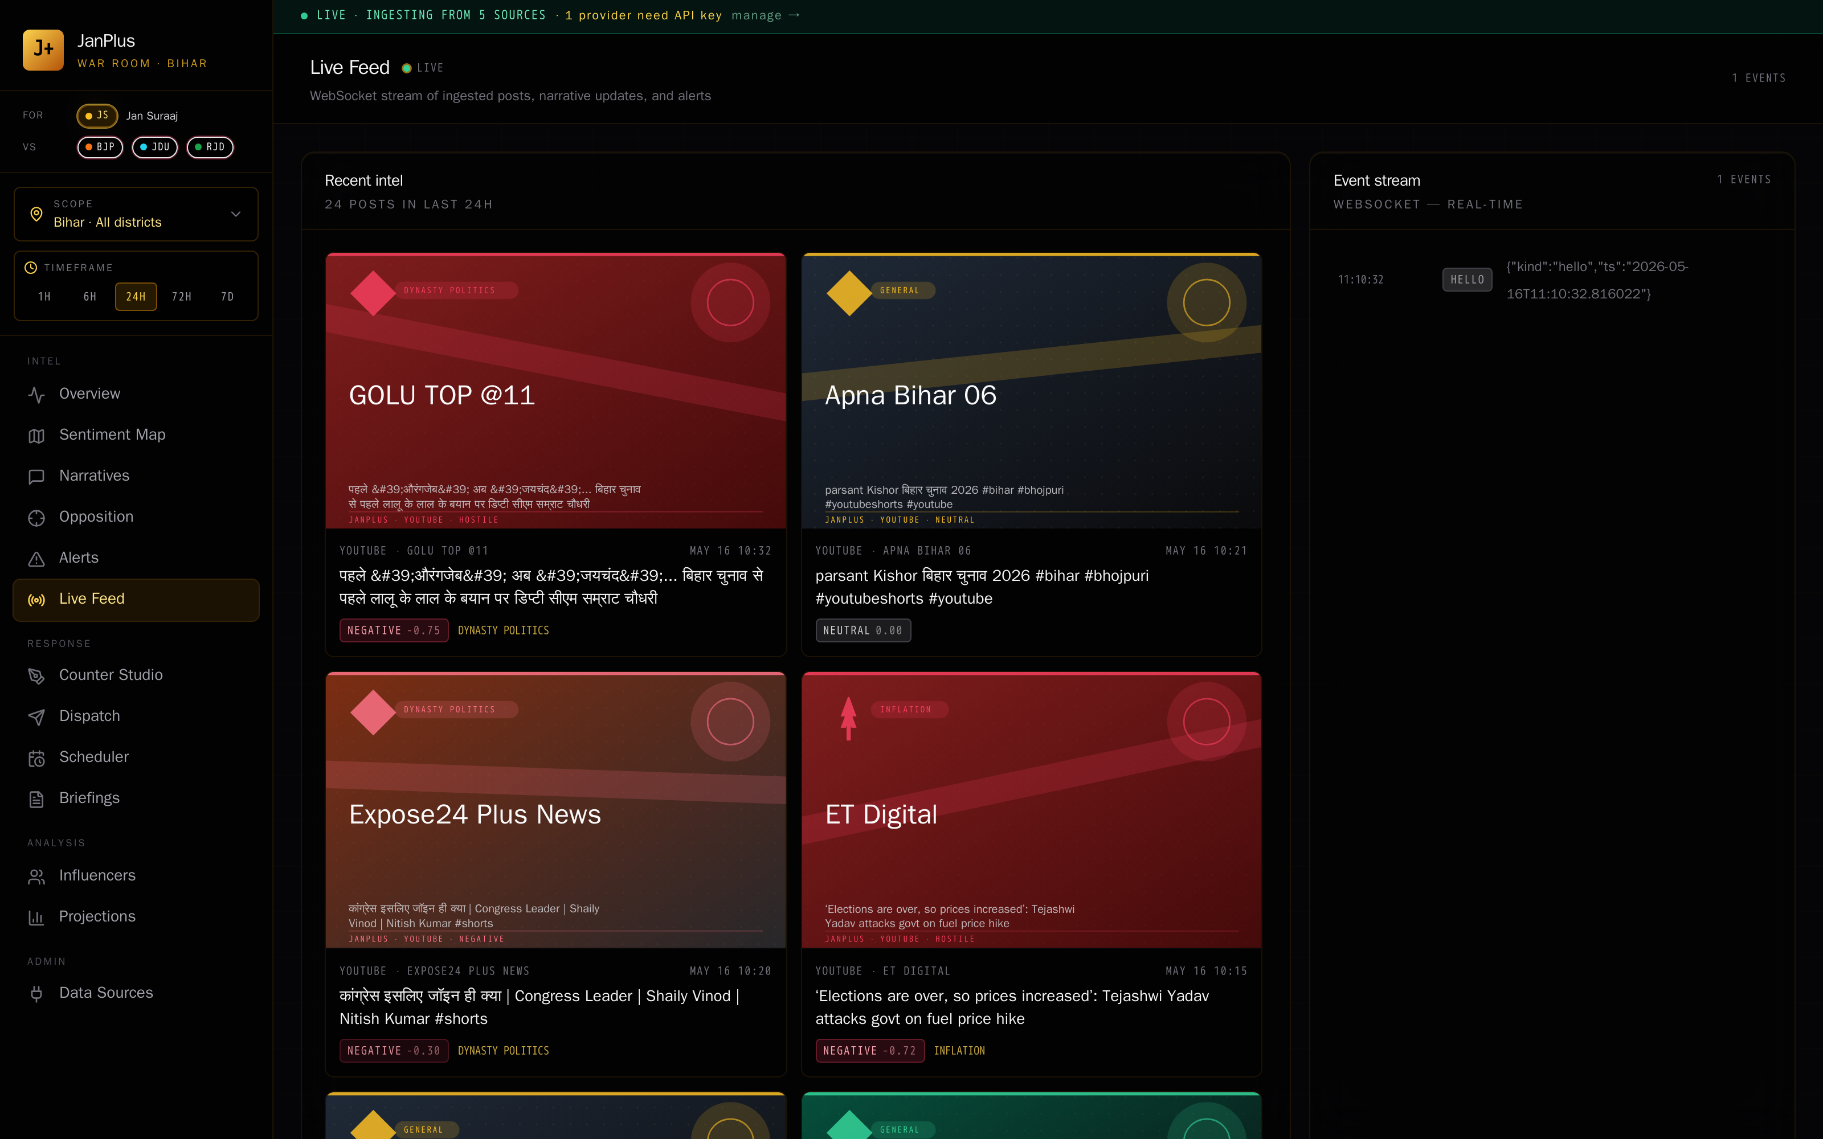Select the 1H timeframe

44,297
